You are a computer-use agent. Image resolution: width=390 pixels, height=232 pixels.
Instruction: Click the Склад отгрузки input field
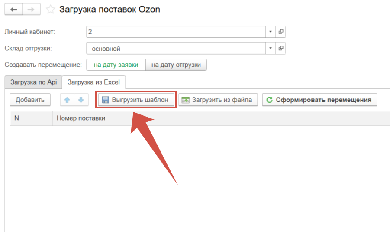pos(175,48)
